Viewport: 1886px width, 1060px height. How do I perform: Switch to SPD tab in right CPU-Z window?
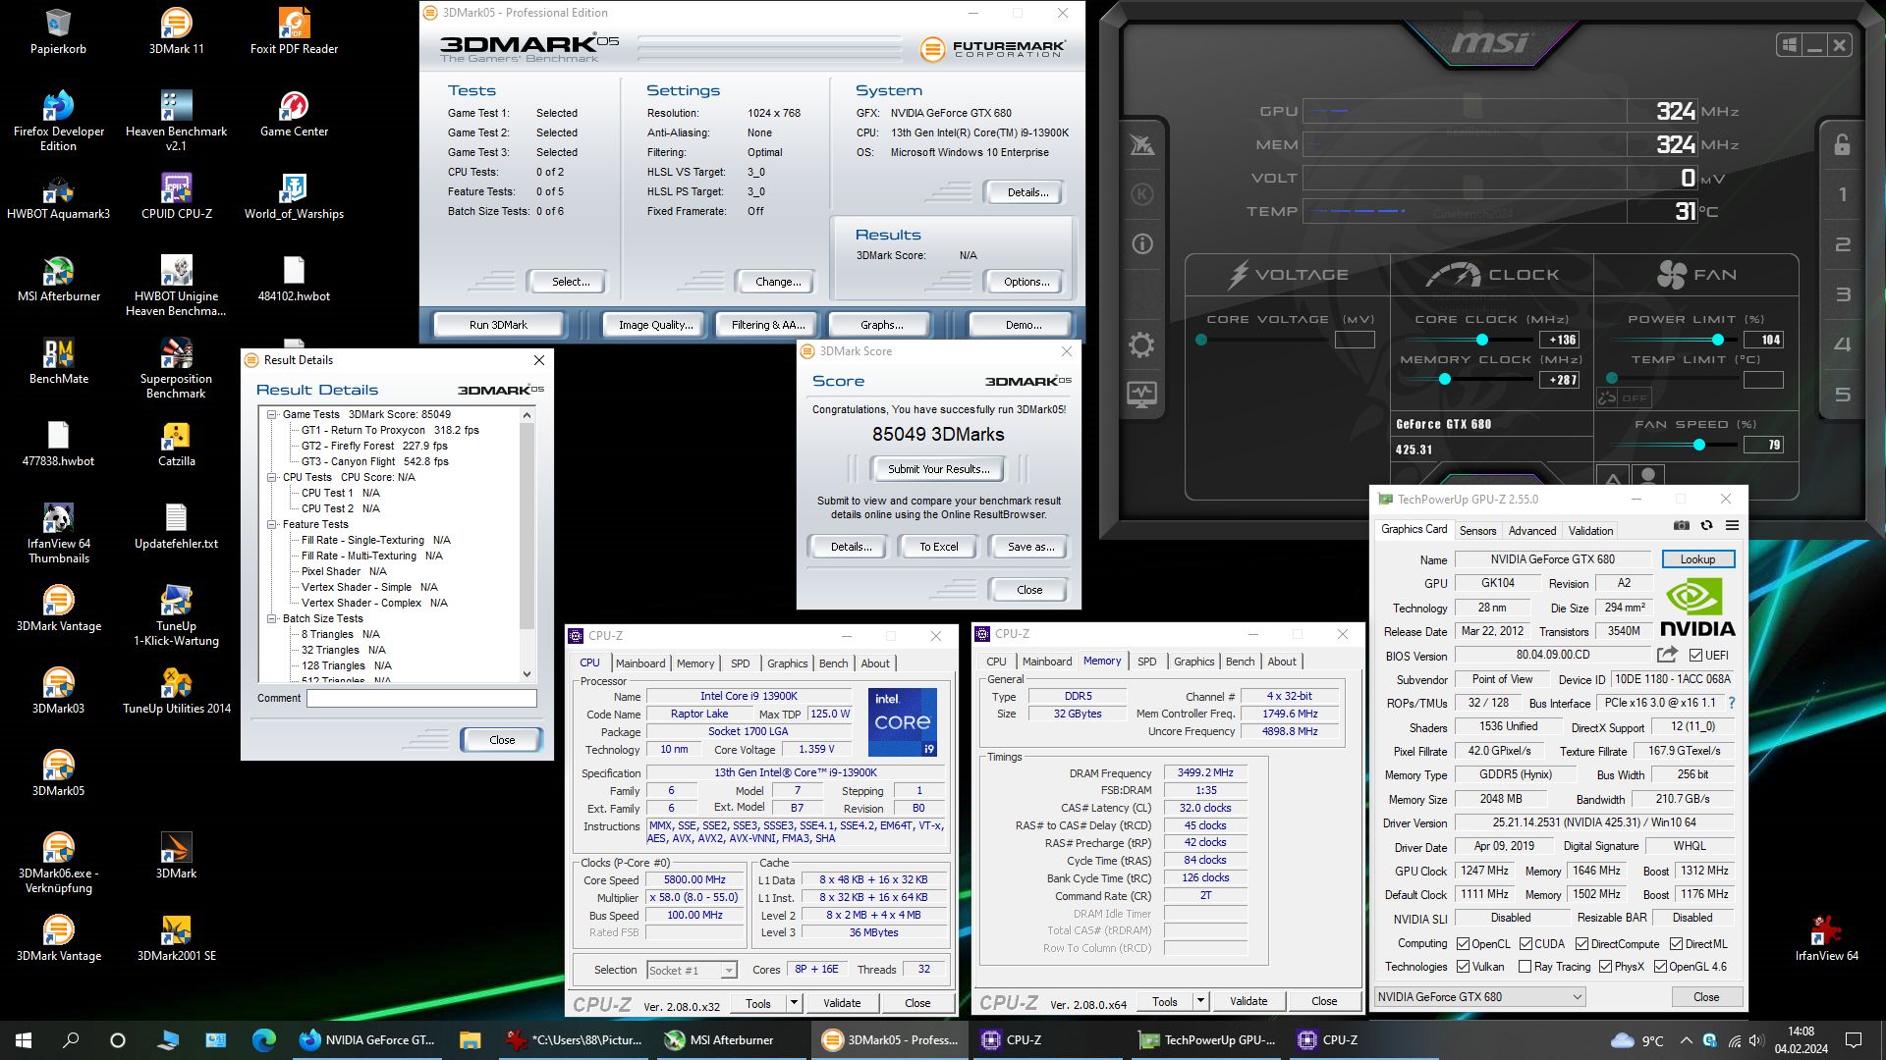point(1147,662)
